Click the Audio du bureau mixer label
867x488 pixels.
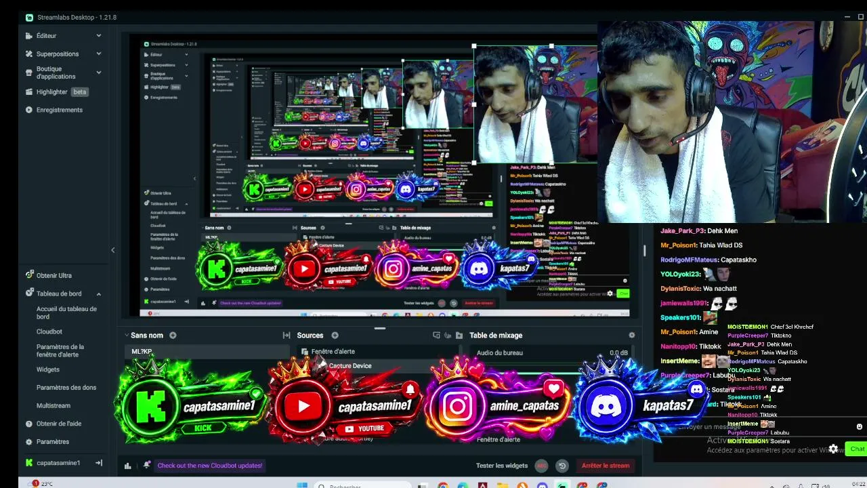tap(500, 352)
